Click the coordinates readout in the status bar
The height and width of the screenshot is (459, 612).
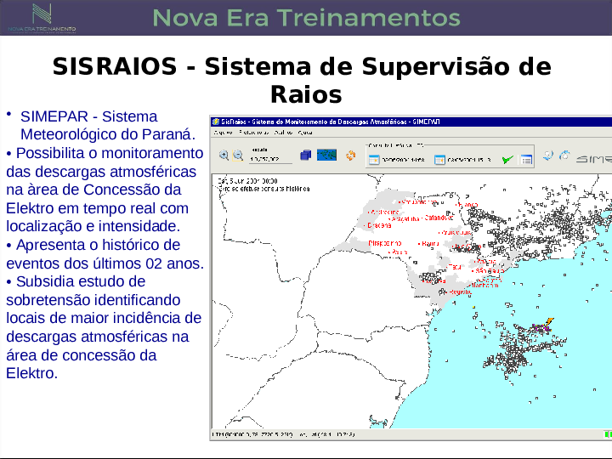(x=283, y=434)
